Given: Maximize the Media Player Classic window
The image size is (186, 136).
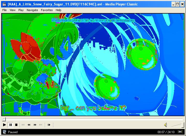Looking at the screenshot, I should (177, 4).
